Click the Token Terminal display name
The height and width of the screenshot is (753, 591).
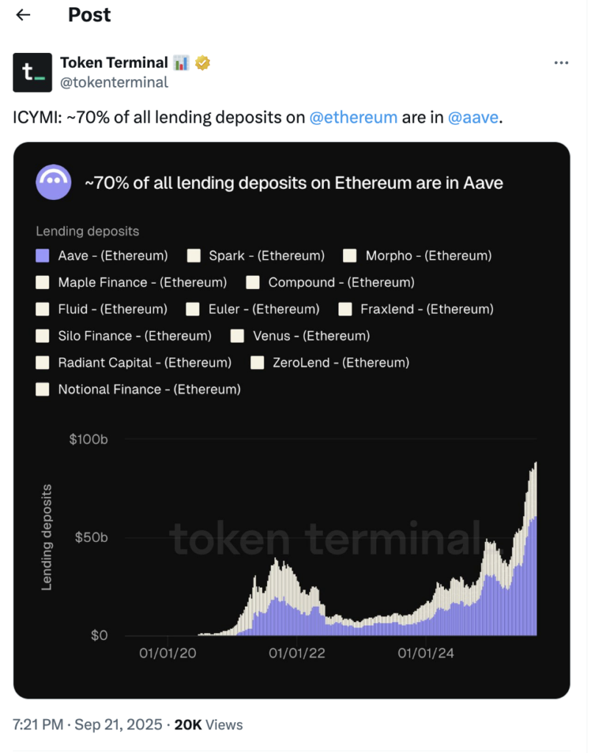pyautogui.click(x=114, y=63)
